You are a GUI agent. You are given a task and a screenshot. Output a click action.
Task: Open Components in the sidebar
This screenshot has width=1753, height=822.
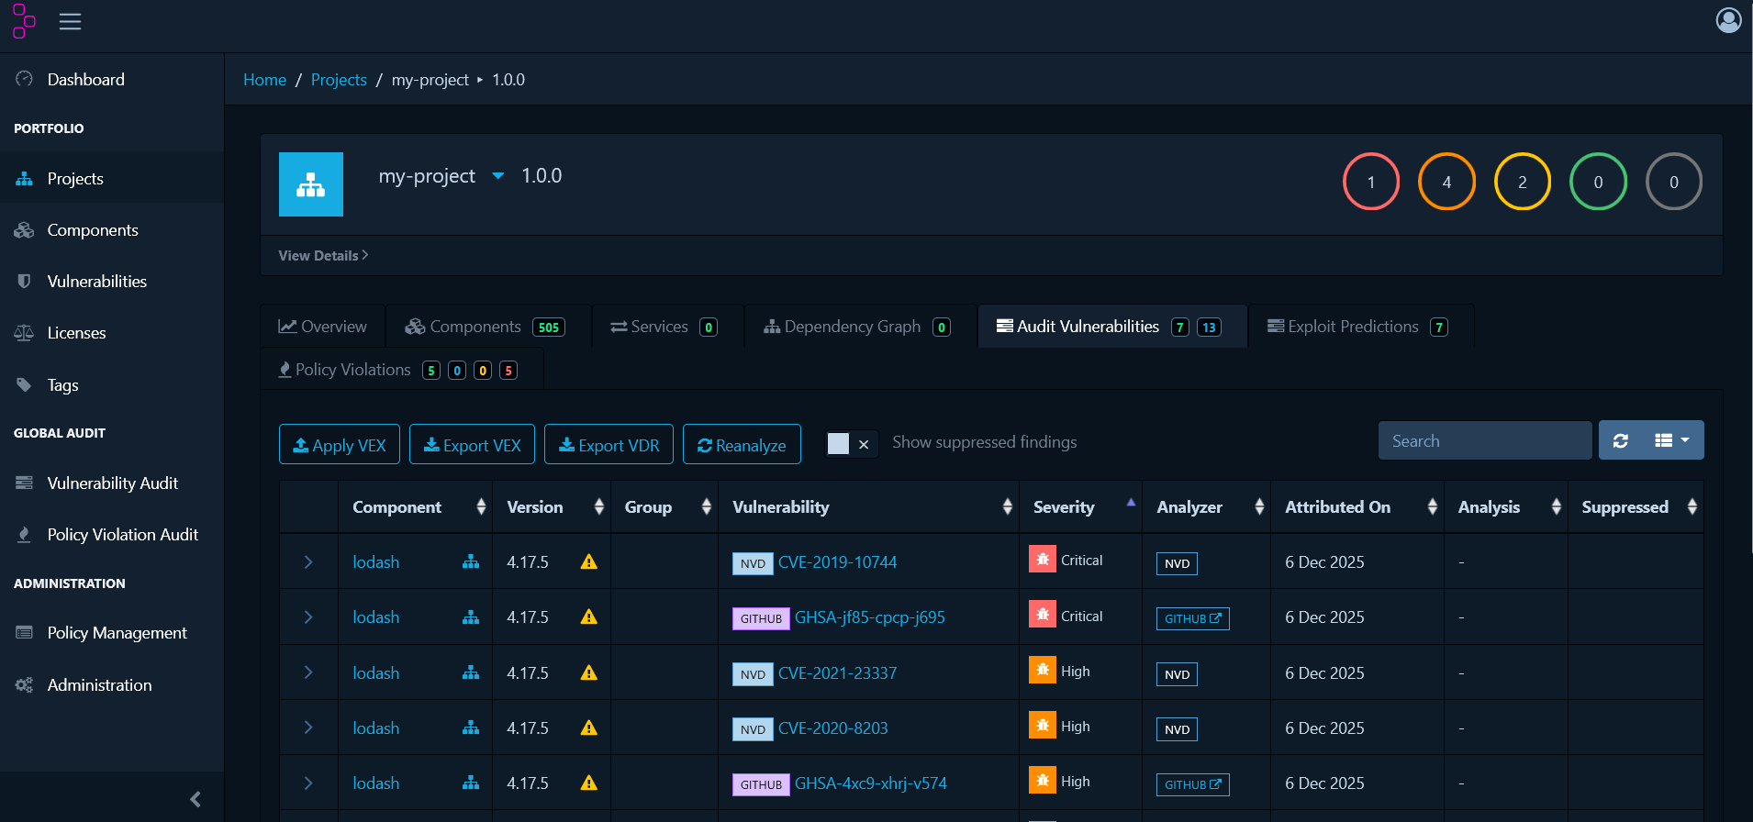(x=112, y=230)
